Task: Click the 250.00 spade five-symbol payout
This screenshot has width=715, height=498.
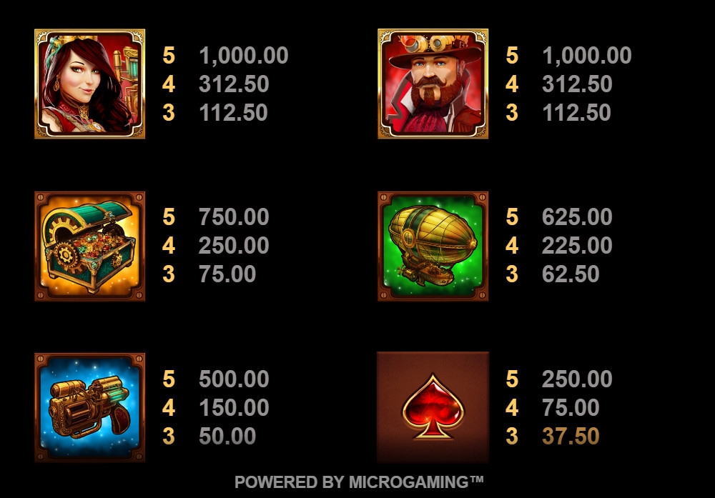Action: (x=577, y=379)
